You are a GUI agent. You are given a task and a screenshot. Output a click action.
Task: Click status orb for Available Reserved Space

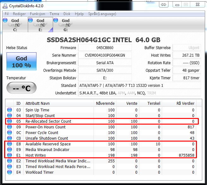(9, 144)
